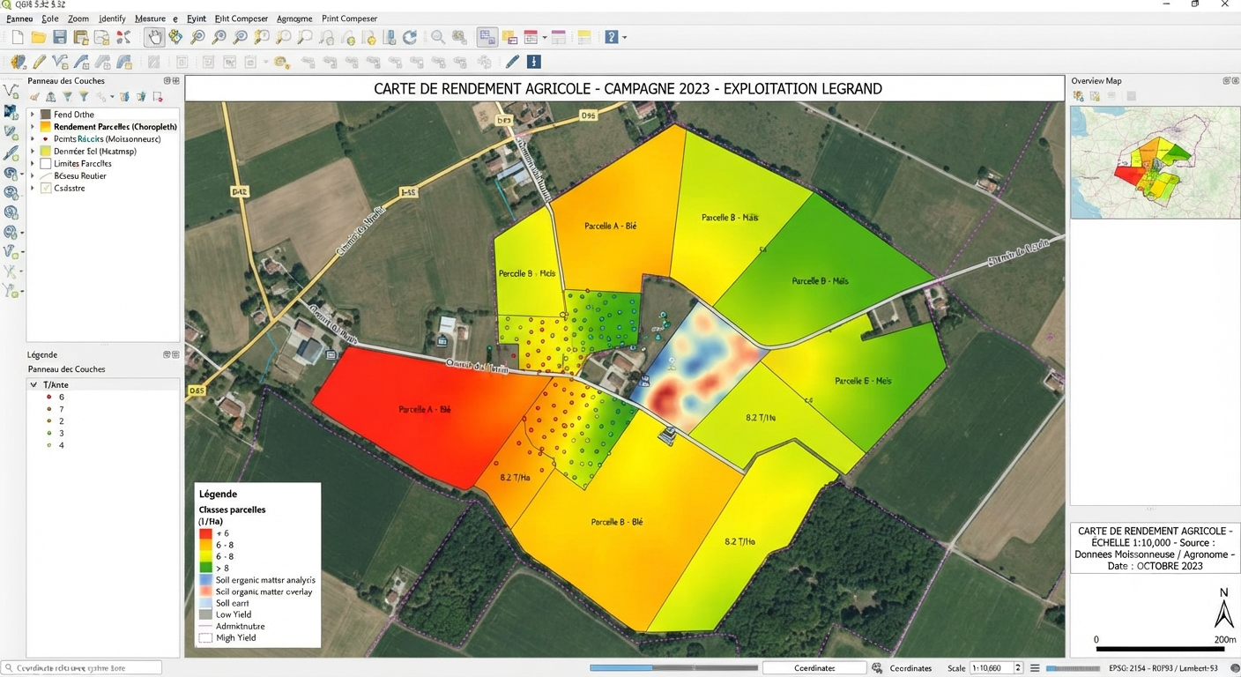
Task: Click the add feather-shaped layer icon in left sidebar
Action: click(x=11, y=153)
